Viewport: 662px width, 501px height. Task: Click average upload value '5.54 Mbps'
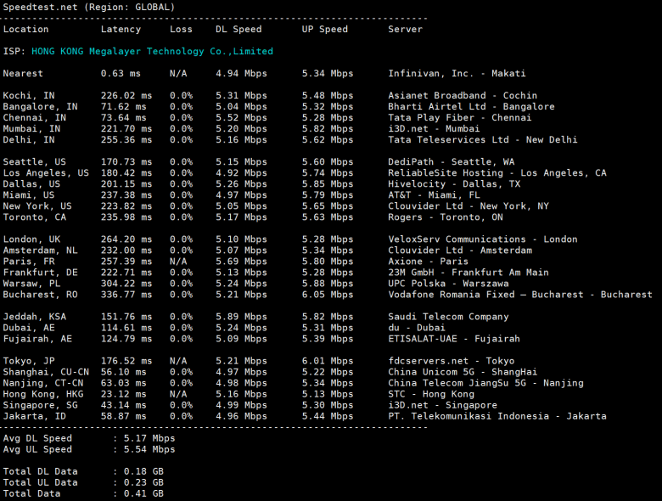(x=149, y=449)
